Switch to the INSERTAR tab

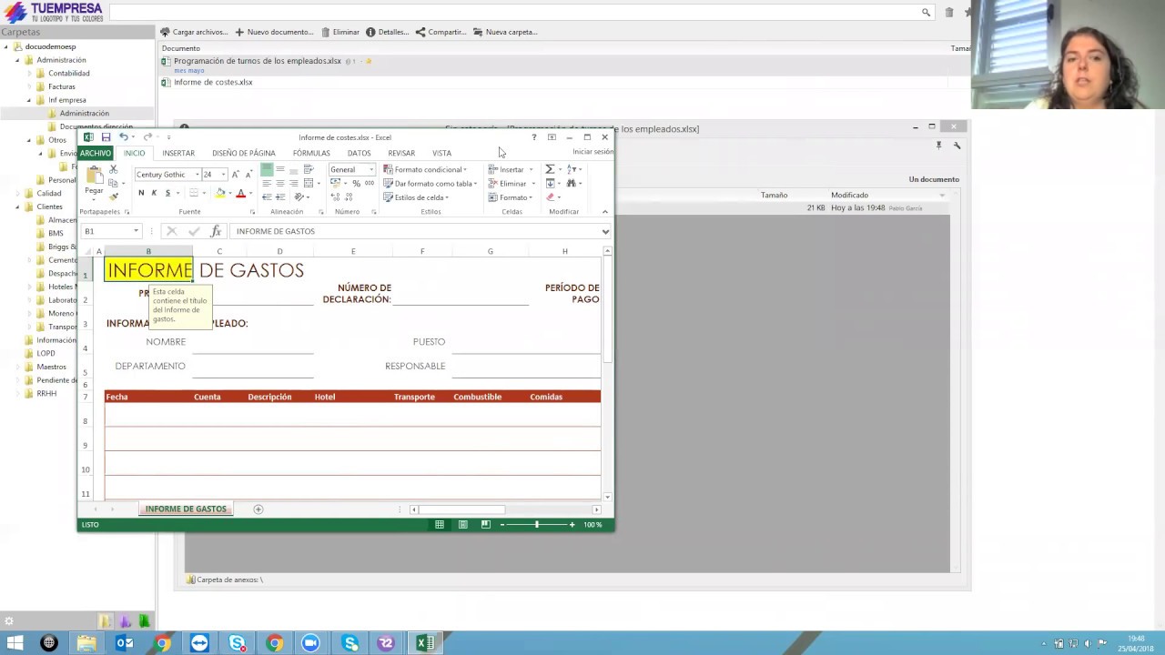[x=178, y=153]
